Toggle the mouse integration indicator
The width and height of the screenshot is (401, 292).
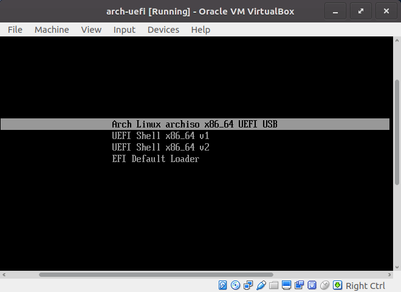(x=325, y=285)
